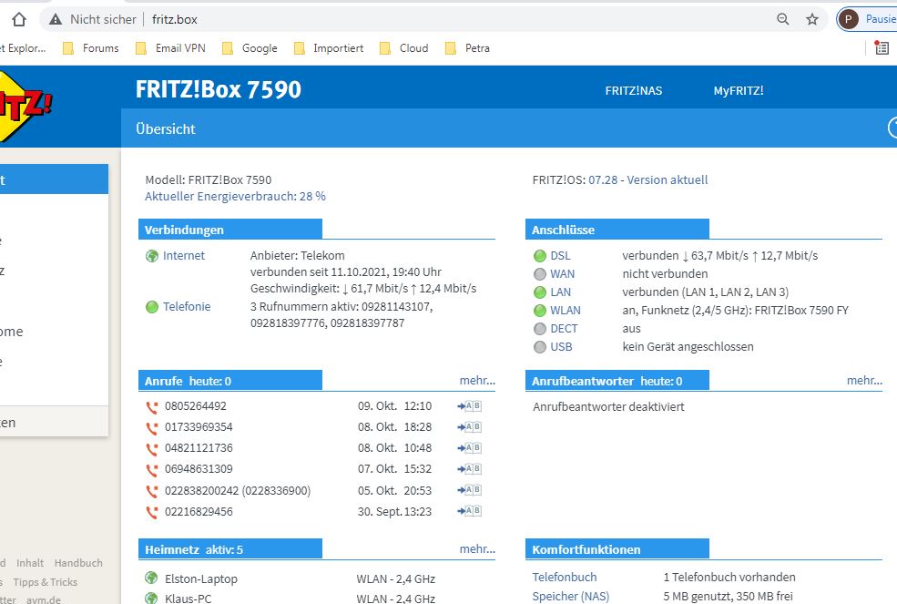Viewport: 897px width, 604px height.
Task: Add 02216829456 to phonebook via its icon
Action: tap(469, 511)
